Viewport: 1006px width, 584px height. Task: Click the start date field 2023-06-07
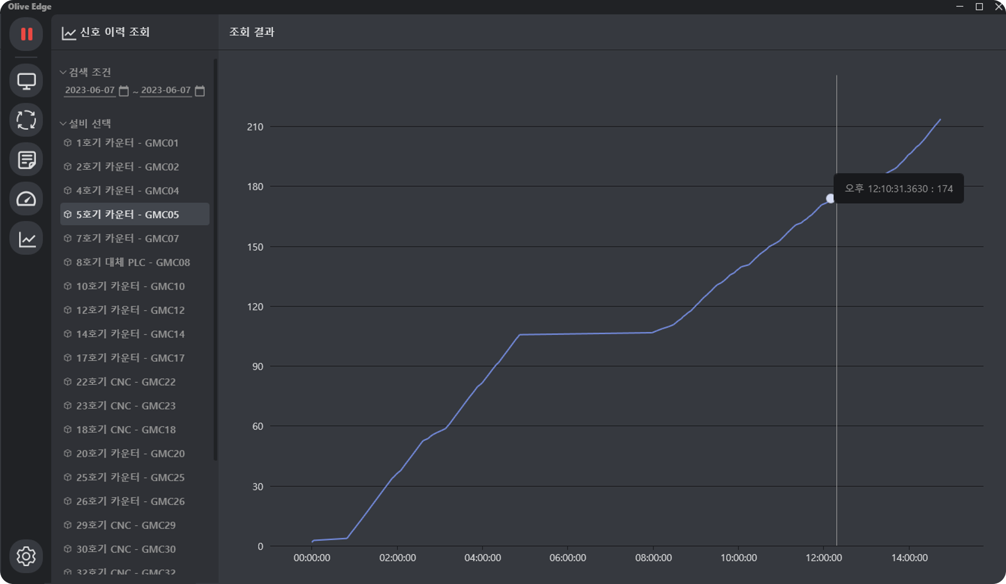pyautogui.click(x=90, y=90)
